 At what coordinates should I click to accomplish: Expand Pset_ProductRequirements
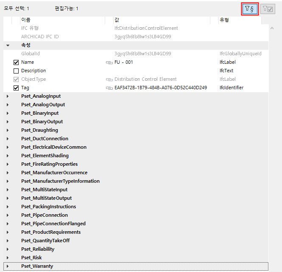point(8,232)
